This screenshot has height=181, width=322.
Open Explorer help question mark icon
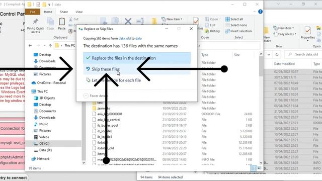(x=260, y=12)
